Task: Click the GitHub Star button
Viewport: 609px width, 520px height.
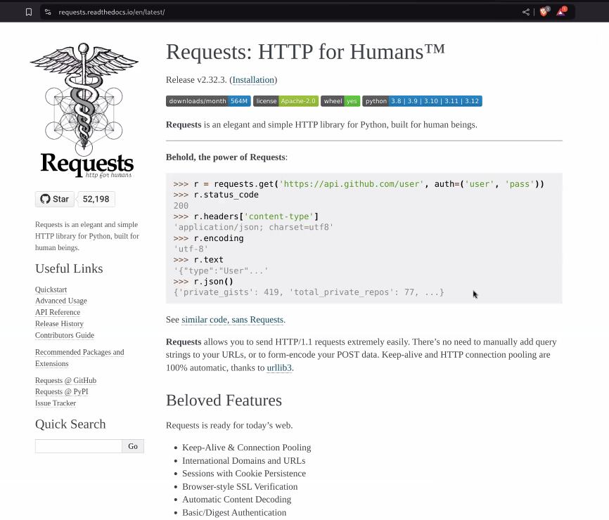Action: (55, 199)
